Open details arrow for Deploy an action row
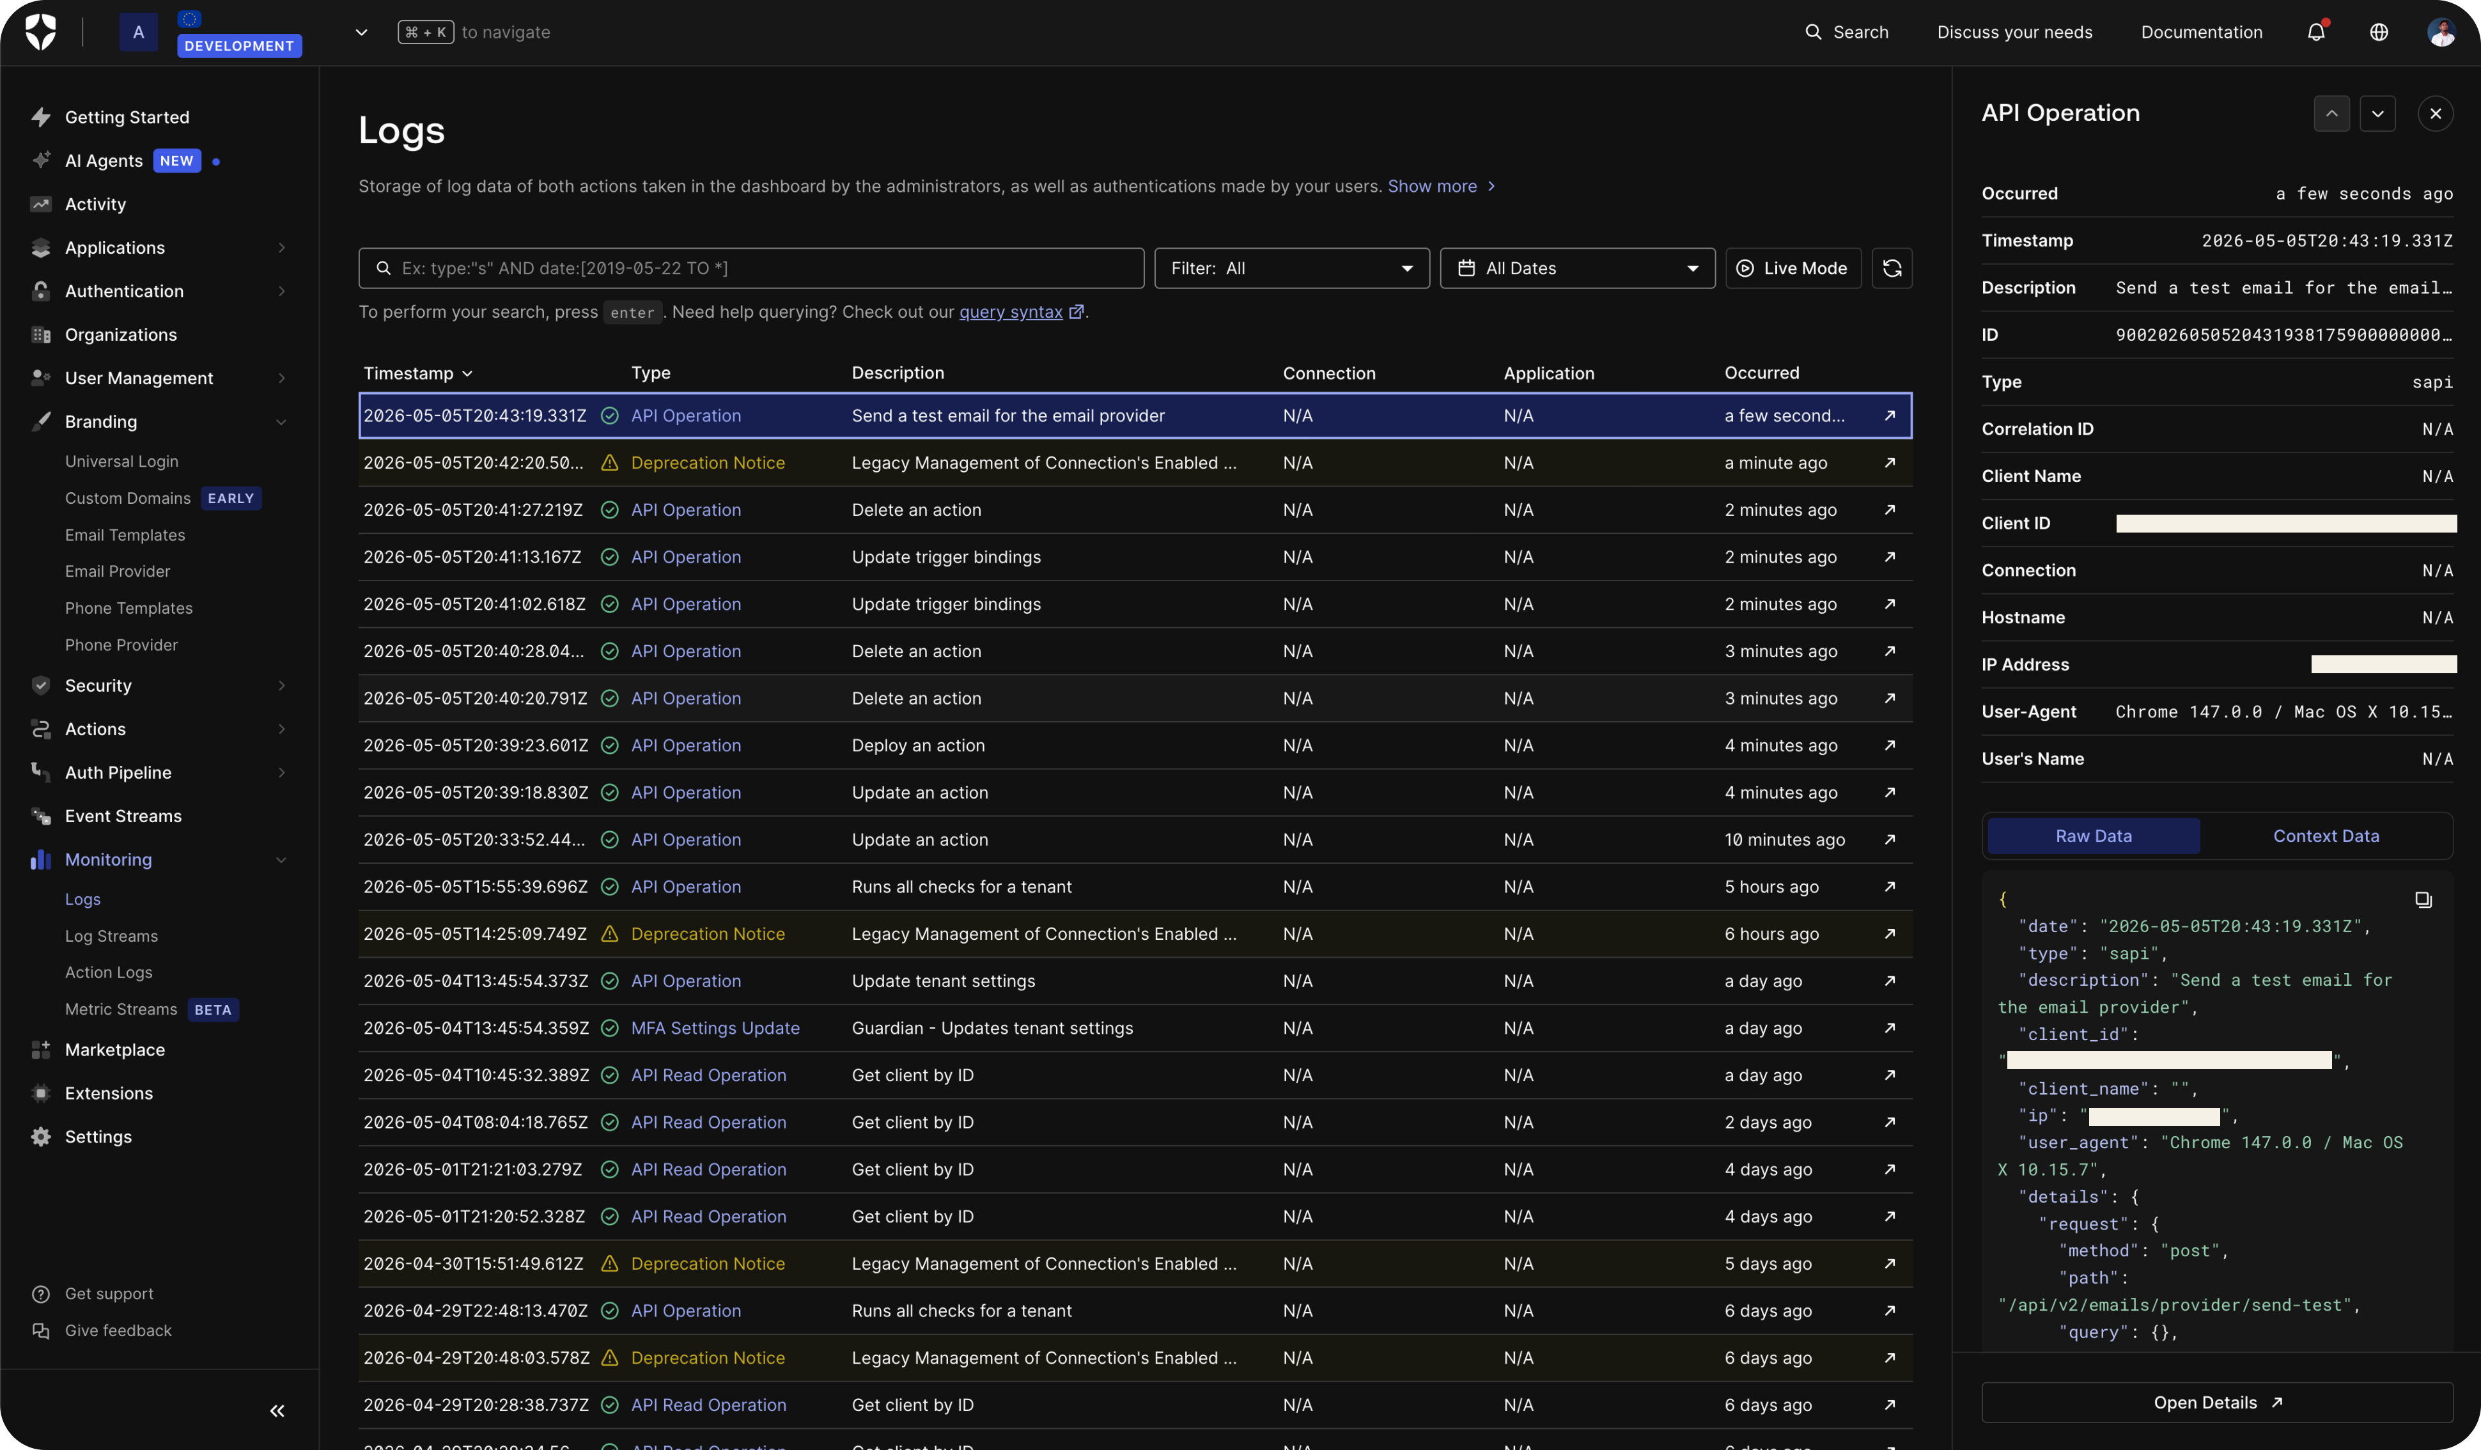The image size is (2481, 1450). [1889, 745]
